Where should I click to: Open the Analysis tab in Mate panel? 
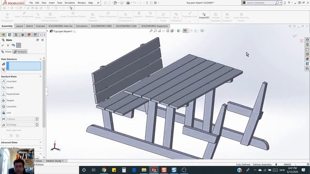(20, 52)
